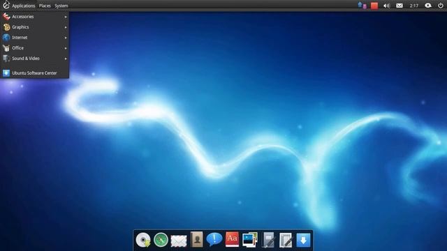
Task: Click the distro logo icon left of Applications
Action: [x=6, y=5]
